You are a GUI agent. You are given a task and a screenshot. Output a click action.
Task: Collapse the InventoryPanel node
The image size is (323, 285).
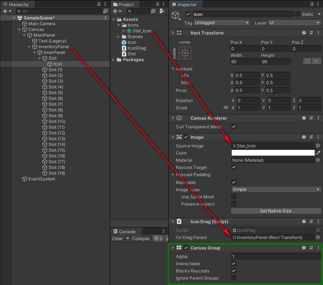coord(29,47)
